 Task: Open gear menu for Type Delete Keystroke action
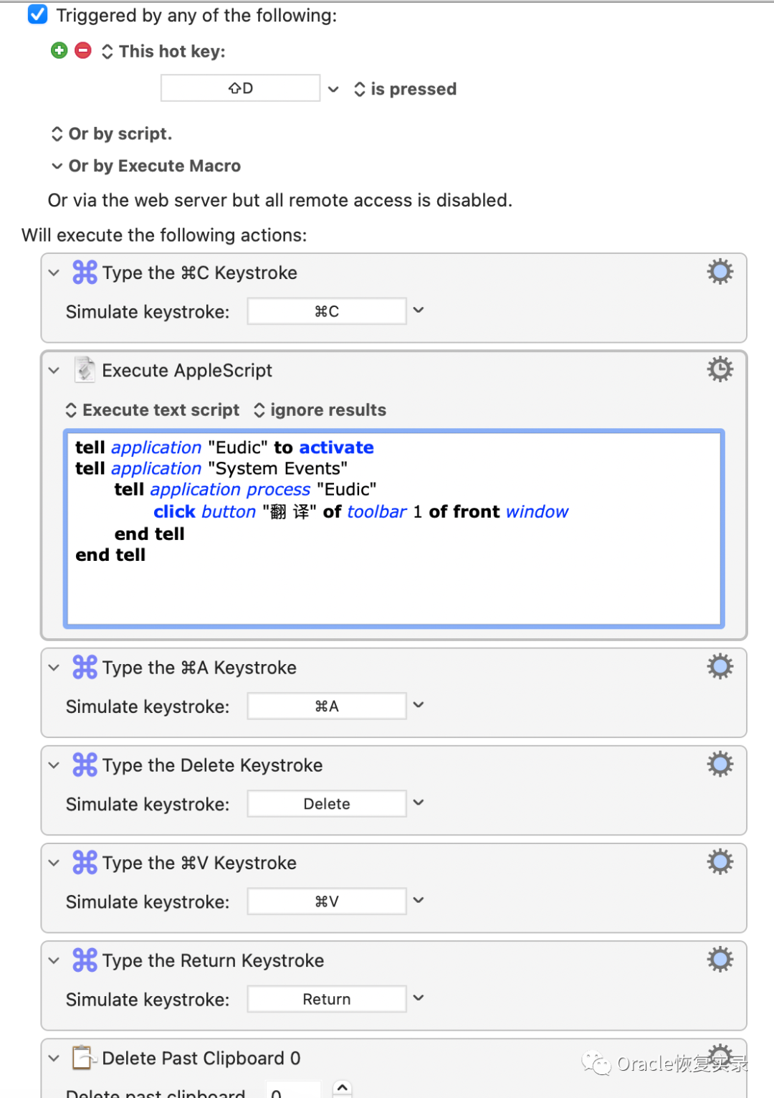click(x=720, y=765)
